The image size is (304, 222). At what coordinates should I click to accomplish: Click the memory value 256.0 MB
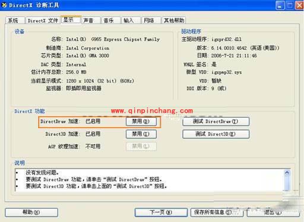coord(76,72)
